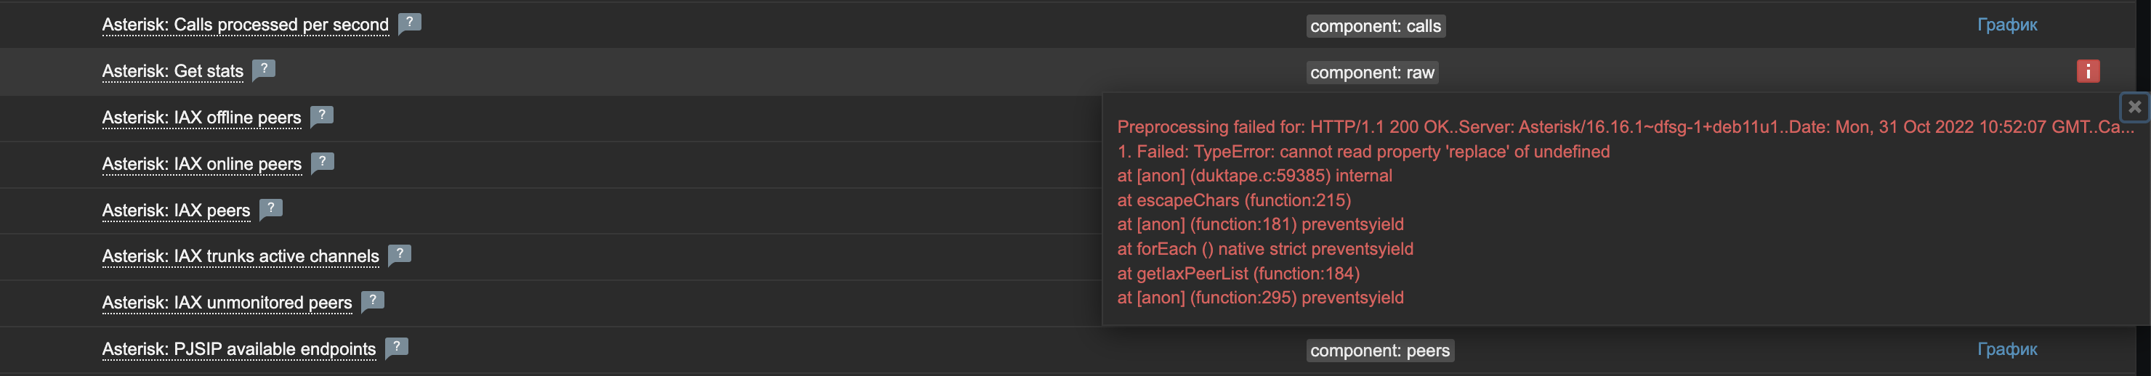Click help icon beside Asterisk: Get stats
Image resolution: width=2151 pixels, height=376 pixels.
tap(264, 69)
